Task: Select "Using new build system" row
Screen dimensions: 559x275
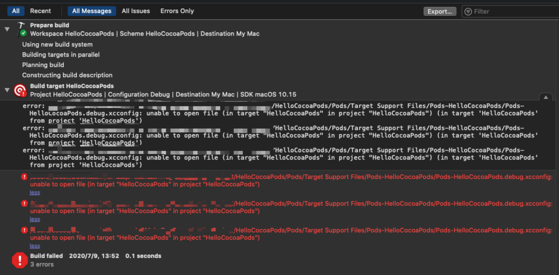Action: [x=57, y=45]
